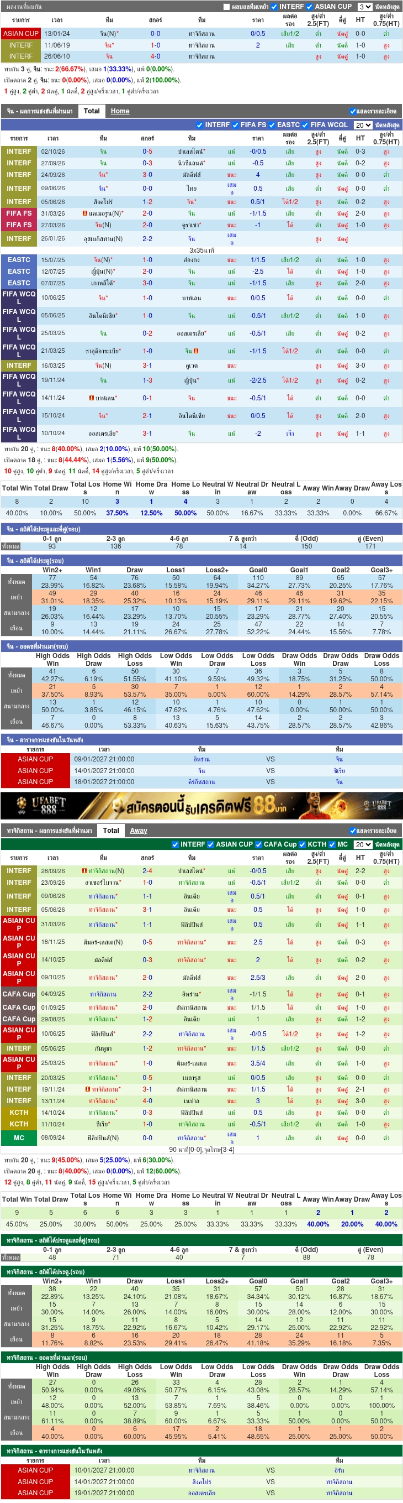This screenshot has height=1503, width=403.
Task: Click อิหร่าน link in China upcoming fixtures
Action: 201,759
